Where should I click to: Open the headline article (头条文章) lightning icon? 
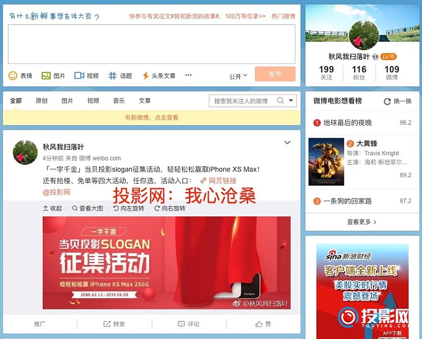(x=146, y=76)
